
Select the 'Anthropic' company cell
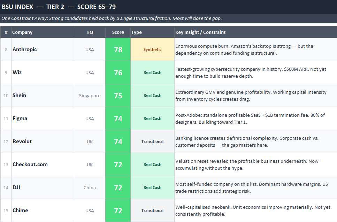[43, 49]
